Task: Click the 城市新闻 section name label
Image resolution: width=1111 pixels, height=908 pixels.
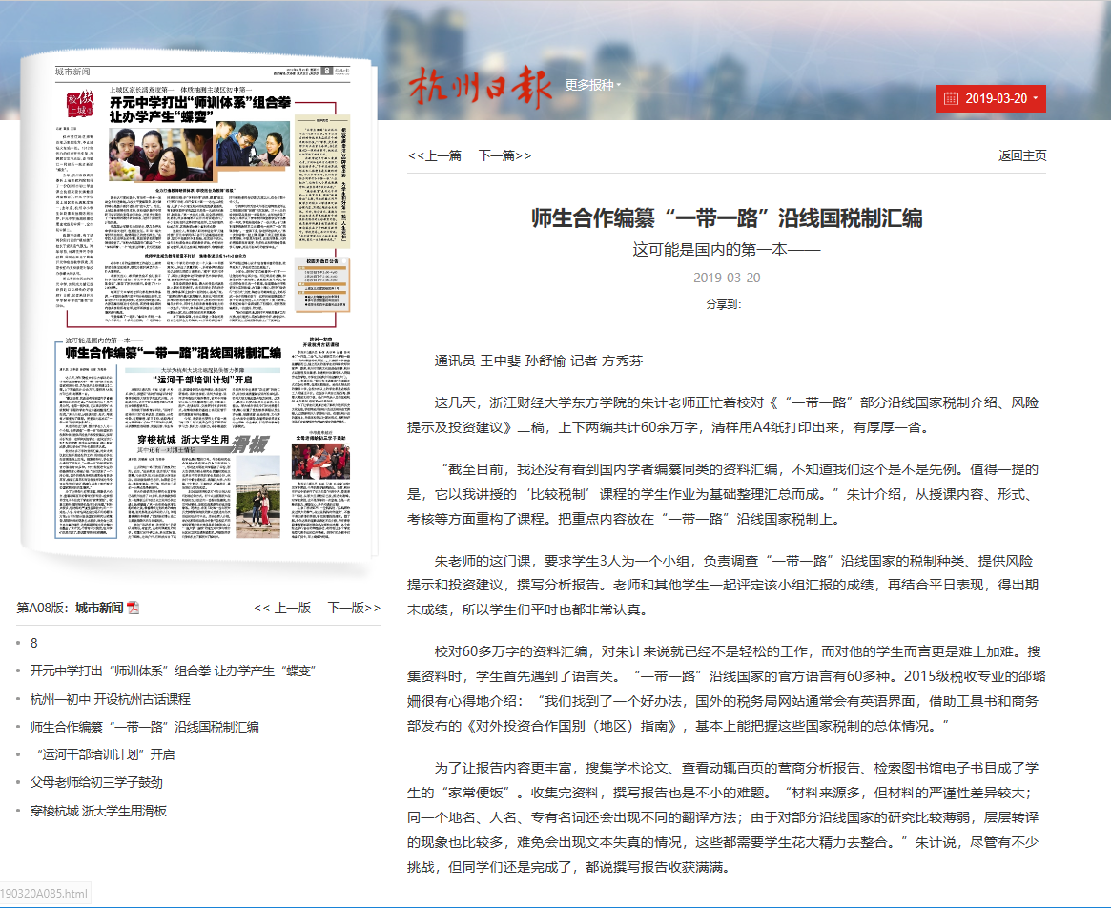Action: (99, 609)
